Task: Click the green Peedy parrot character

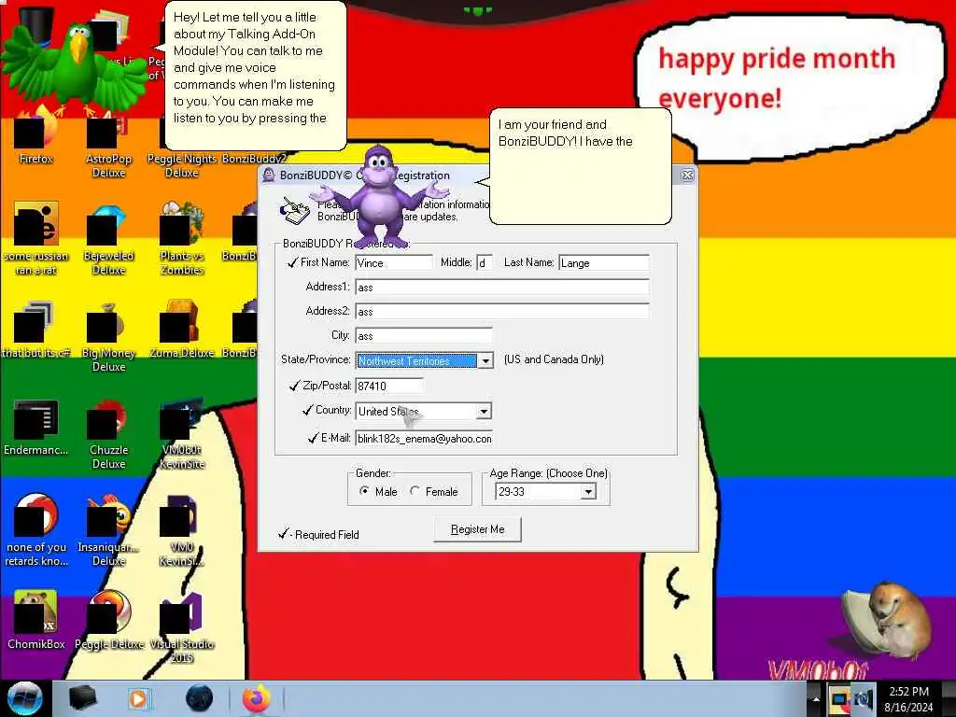Action: pos(75,68)
